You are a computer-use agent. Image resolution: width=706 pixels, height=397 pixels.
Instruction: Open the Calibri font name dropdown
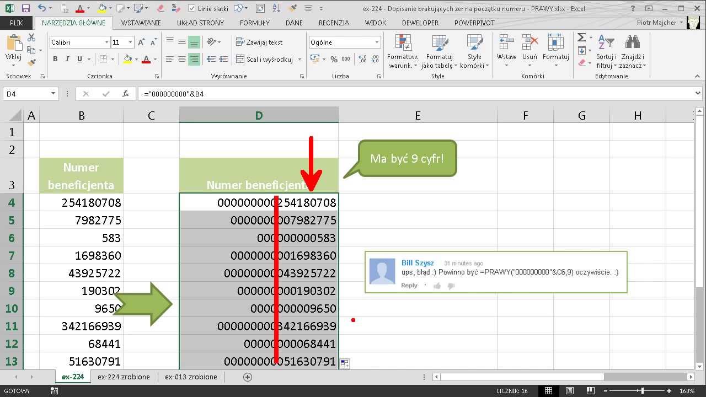click(106, 42)
